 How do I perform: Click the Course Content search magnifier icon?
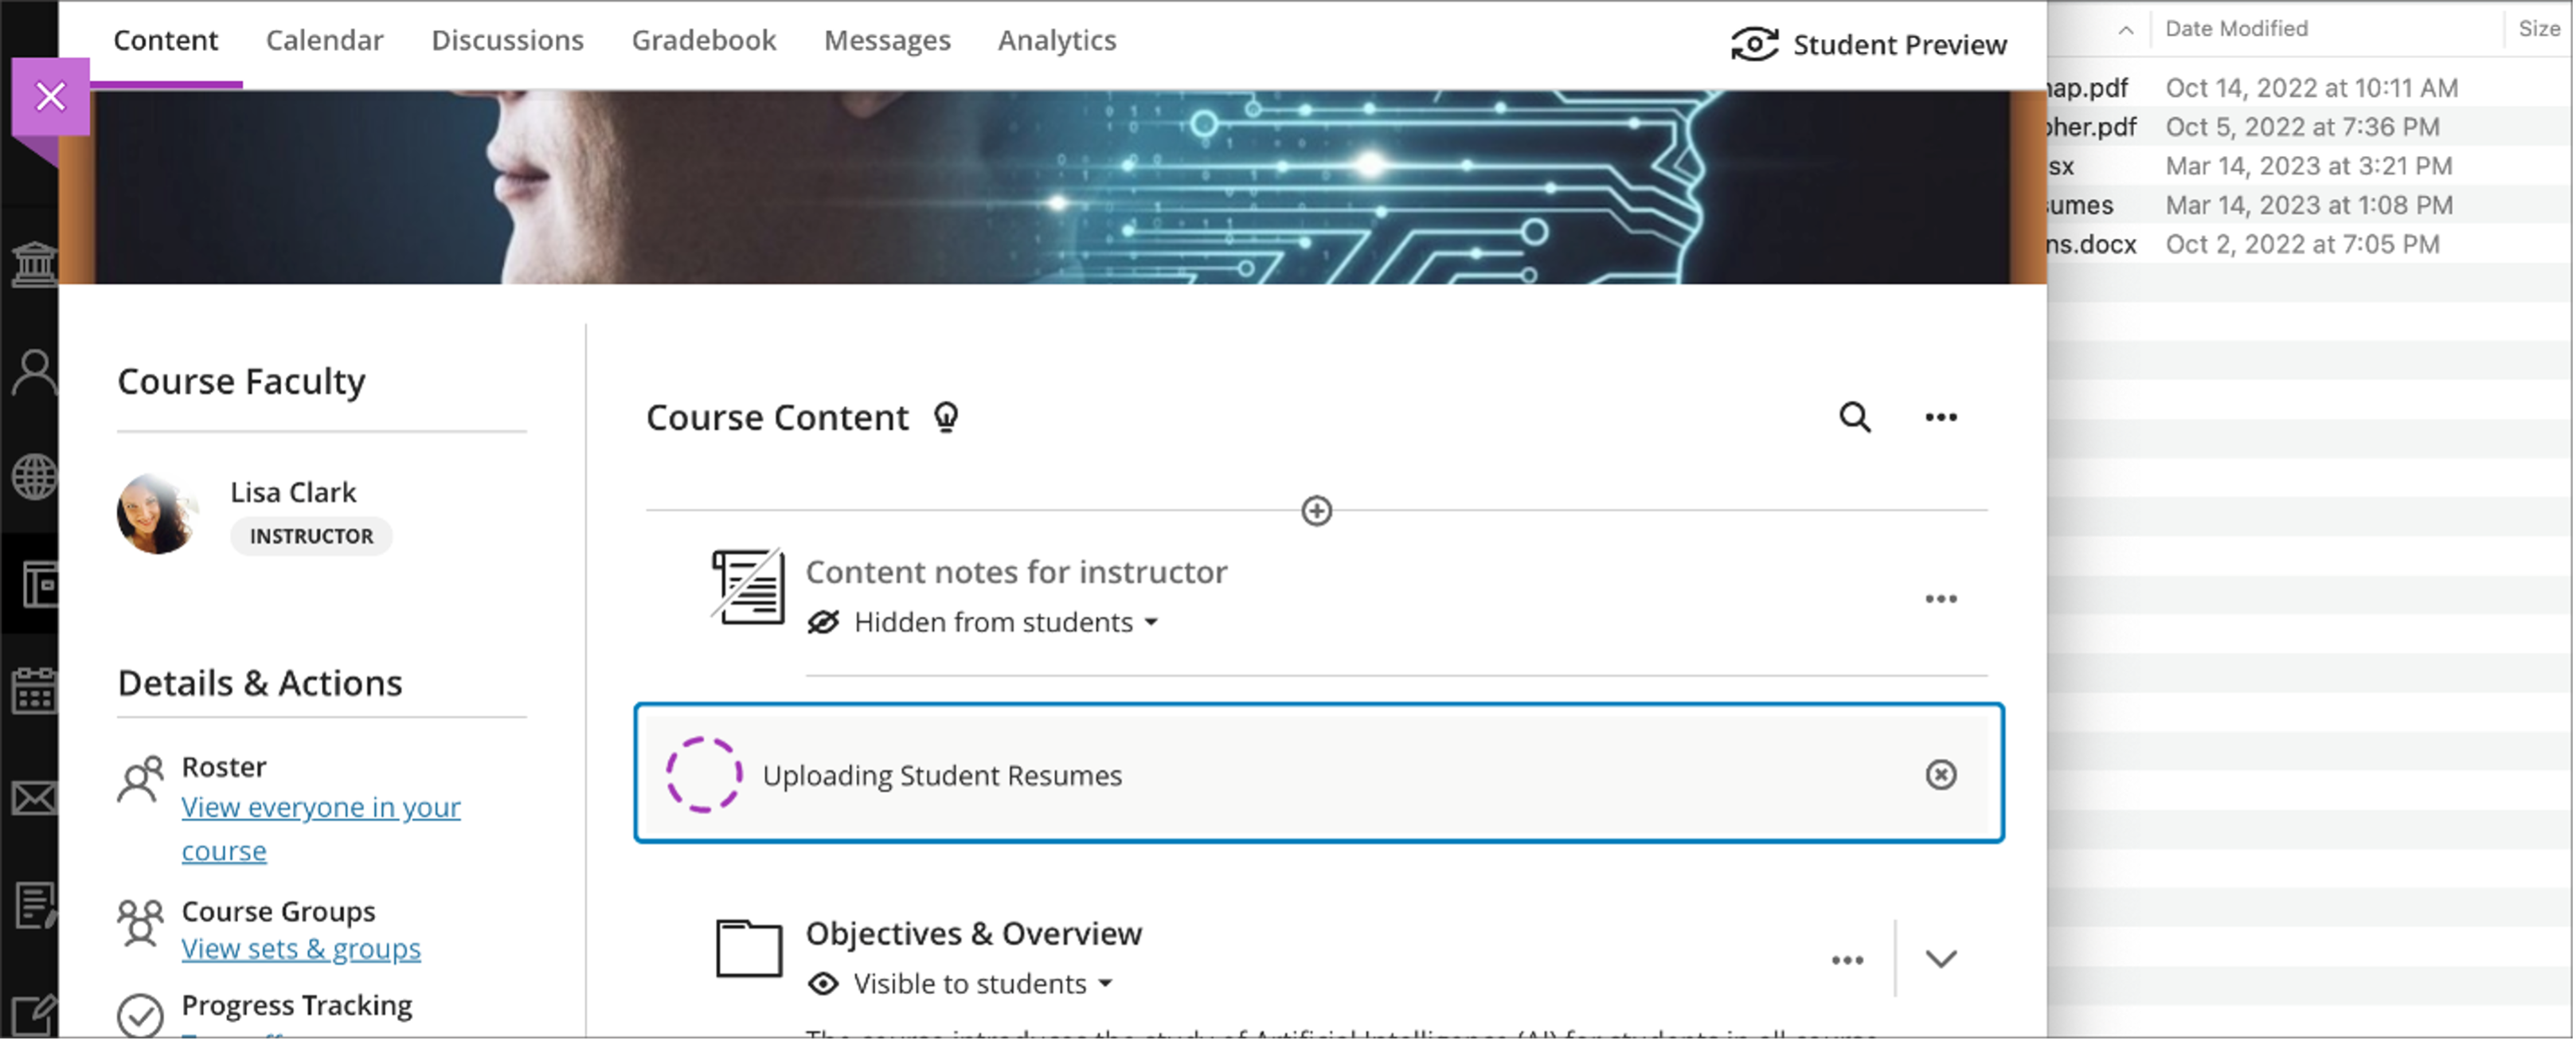[1854, 417]
